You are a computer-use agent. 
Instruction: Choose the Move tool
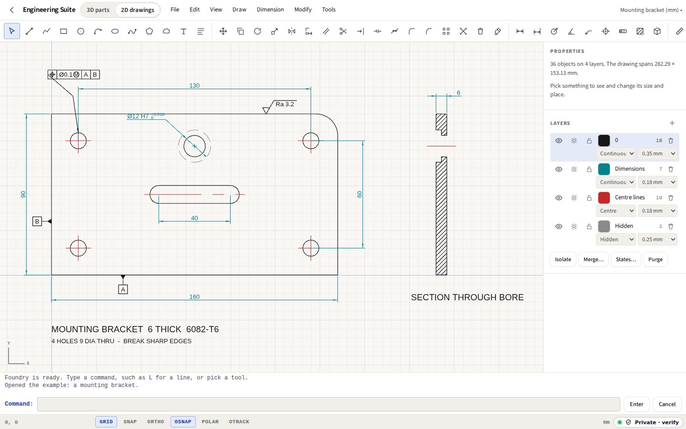[223, 31]
